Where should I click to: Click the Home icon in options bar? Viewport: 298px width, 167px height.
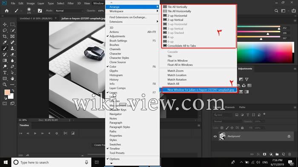7,11
